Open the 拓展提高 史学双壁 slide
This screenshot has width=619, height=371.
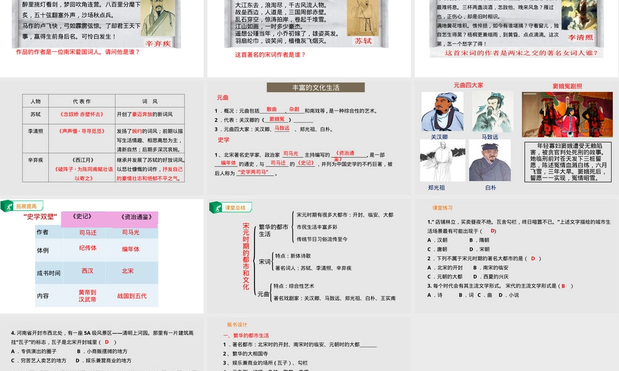pyautogui.click(x=102, y=256)
